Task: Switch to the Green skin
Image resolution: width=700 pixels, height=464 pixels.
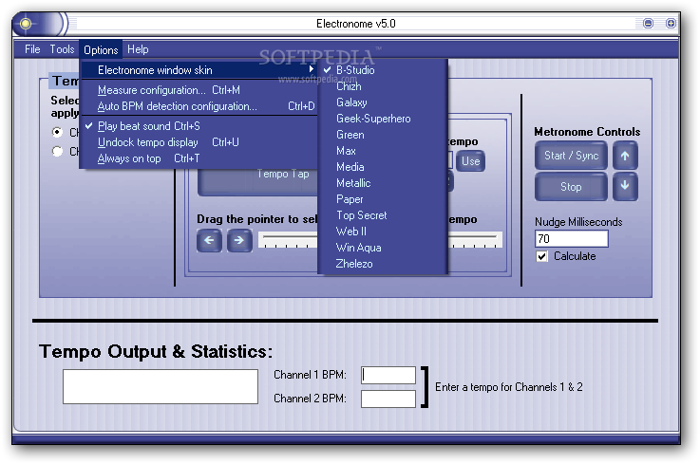Action: [x=383, y=135]
